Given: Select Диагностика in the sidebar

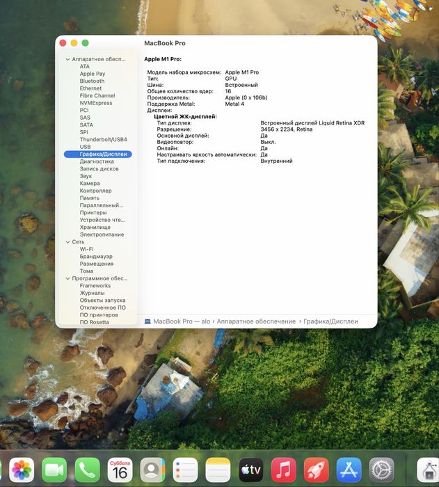Looking at the screenshot, I should tap(97, 161).
